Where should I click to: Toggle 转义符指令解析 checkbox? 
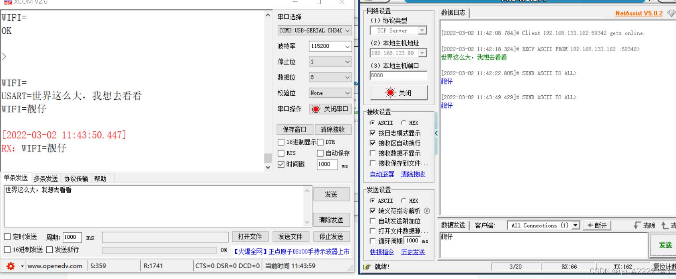(x=373, y=211)
